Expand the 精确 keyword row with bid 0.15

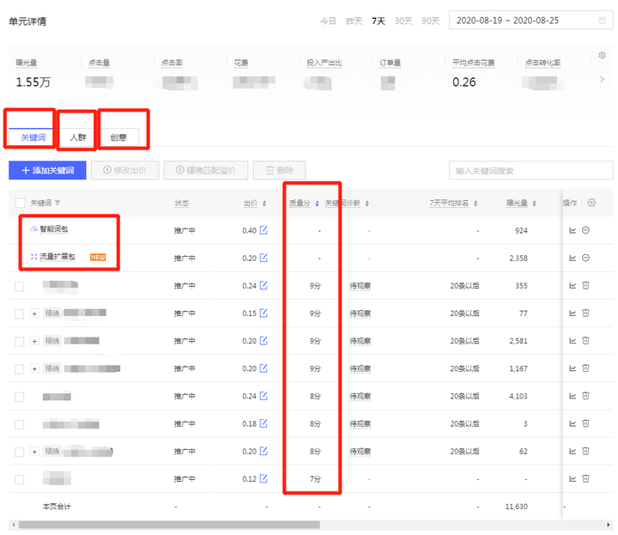point(35,313)
